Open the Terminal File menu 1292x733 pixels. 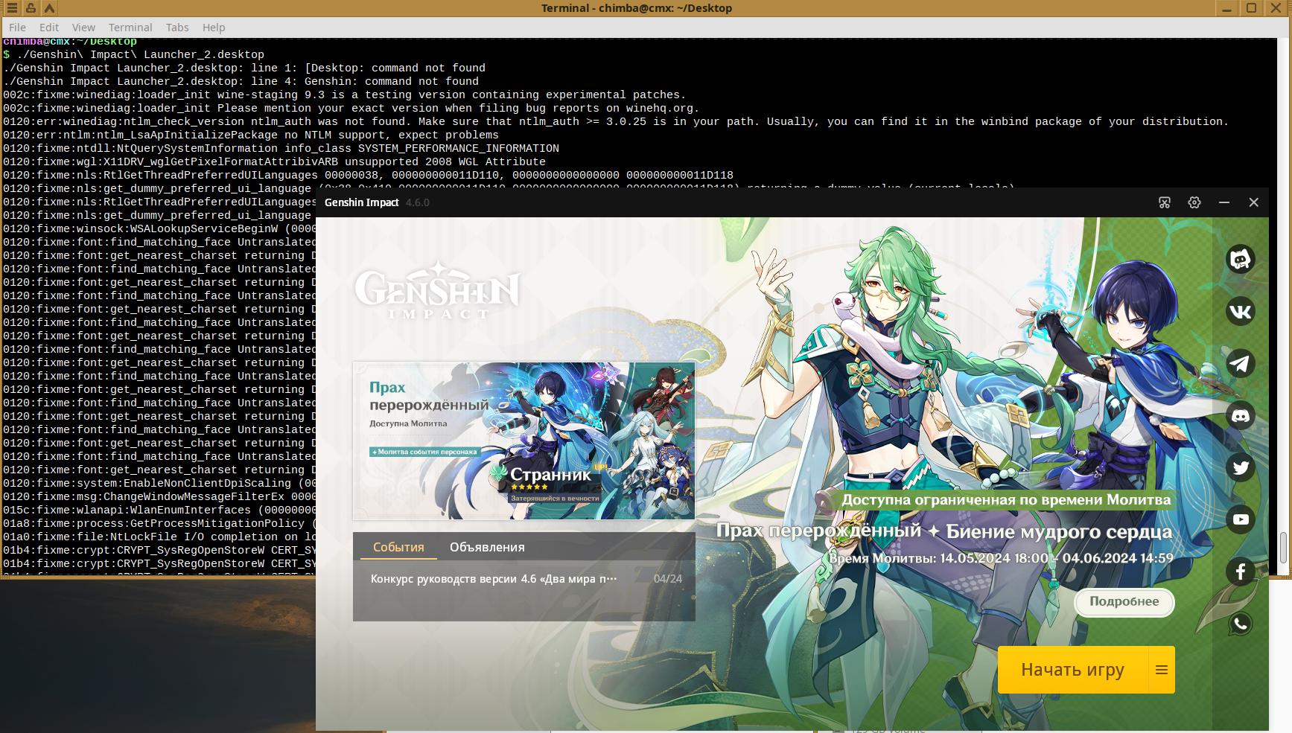pos(17,28)
